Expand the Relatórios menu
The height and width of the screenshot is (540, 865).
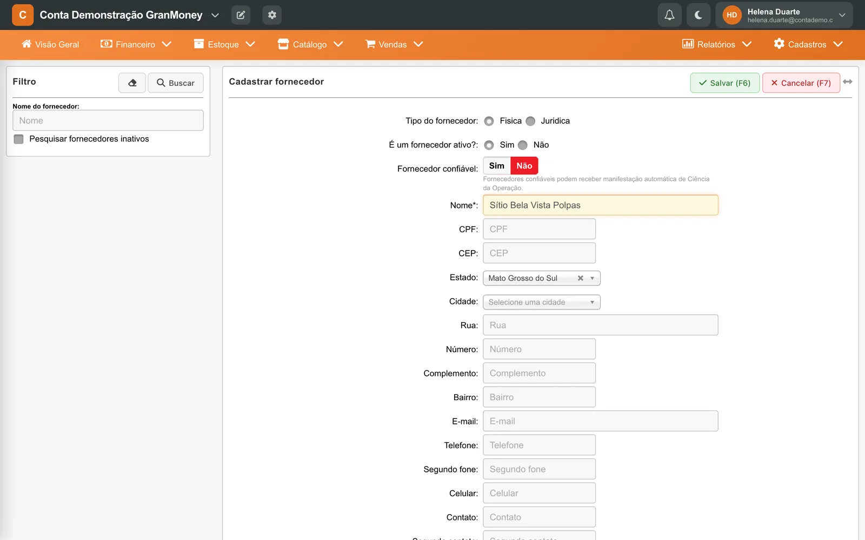[717, 44]
